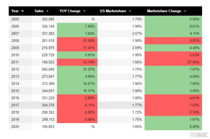Click the 344,601 sales value
Viewport: 210px width, 139px height.
click(48, 91)
